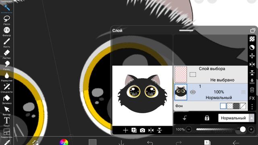Select the Frame divider (Разделитель) tool
The height and width of the screenshot is (145, 258).
pyautogui.click(x=6, y=133)
